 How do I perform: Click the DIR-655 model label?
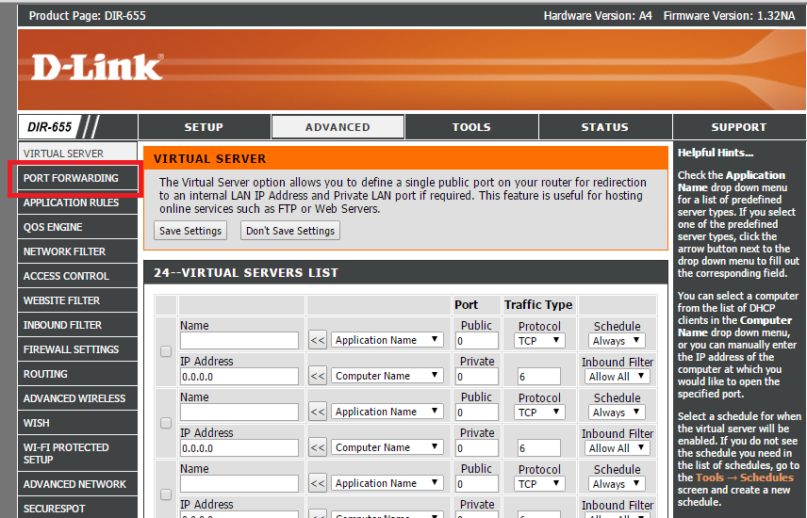click(x=49, y=126)
